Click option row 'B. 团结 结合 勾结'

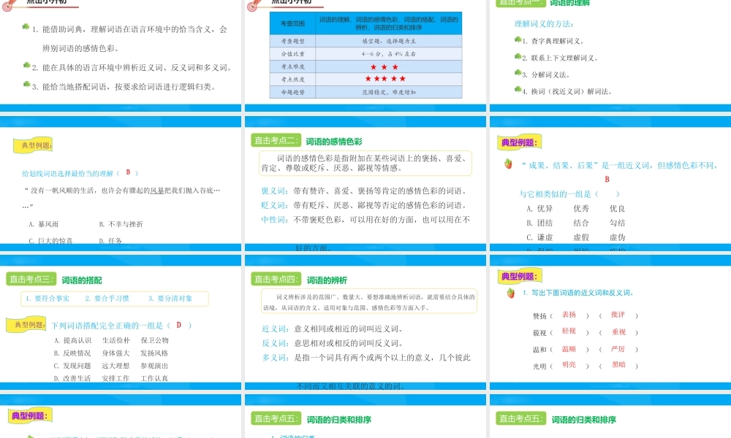click(576, 223)
